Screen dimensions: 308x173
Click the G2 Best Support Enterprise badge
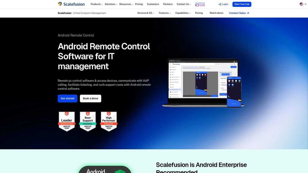pyautogui.click(x=88, y=121)
